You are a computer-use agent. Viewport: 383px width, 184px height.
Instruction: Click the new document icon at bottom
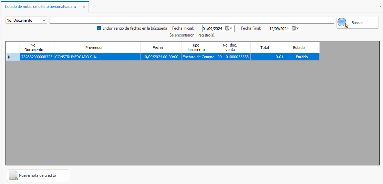point(13,175)
